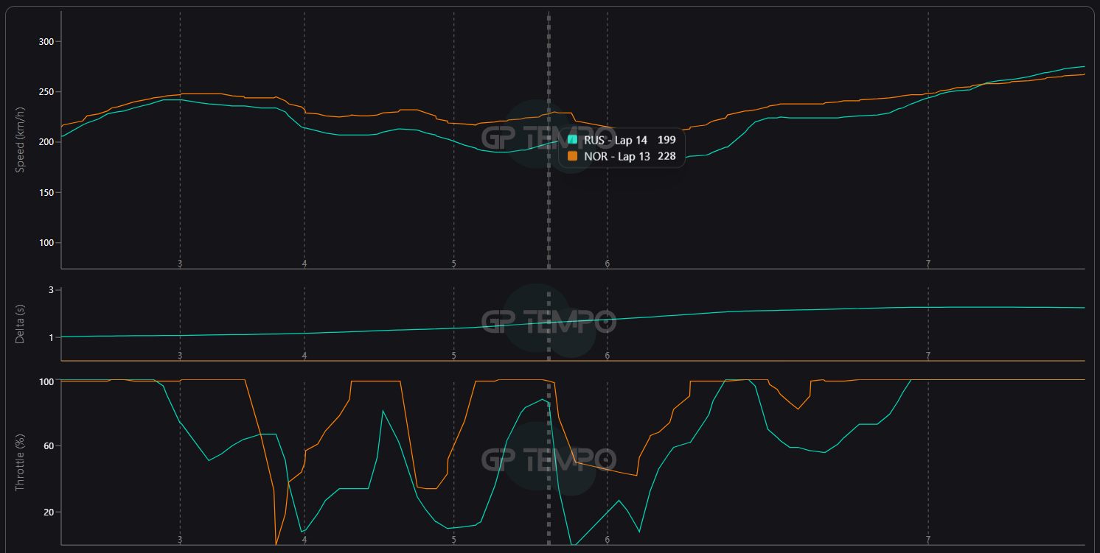The image size is (1100, 553).
Task: Click the Delta (s) axis title
Action: tap(21, 324)
